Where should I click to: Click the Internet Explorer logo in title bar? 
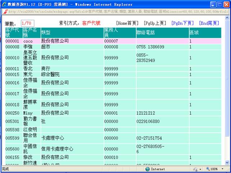[x=4, y=5]
